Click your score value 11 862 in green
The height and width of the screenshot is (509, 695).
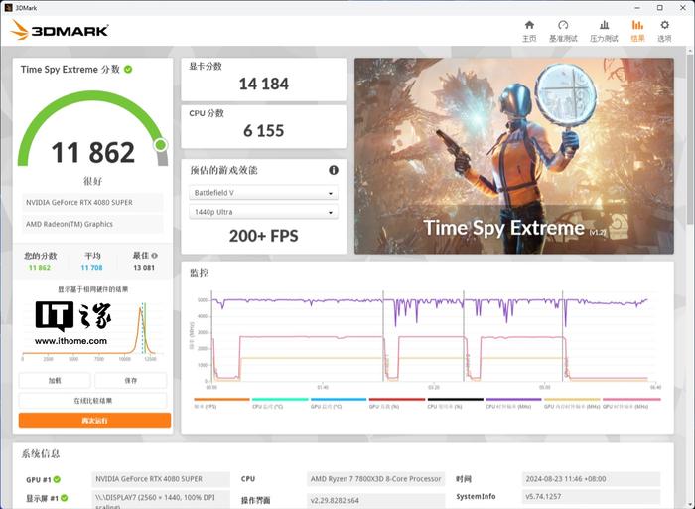click(40, 268)
